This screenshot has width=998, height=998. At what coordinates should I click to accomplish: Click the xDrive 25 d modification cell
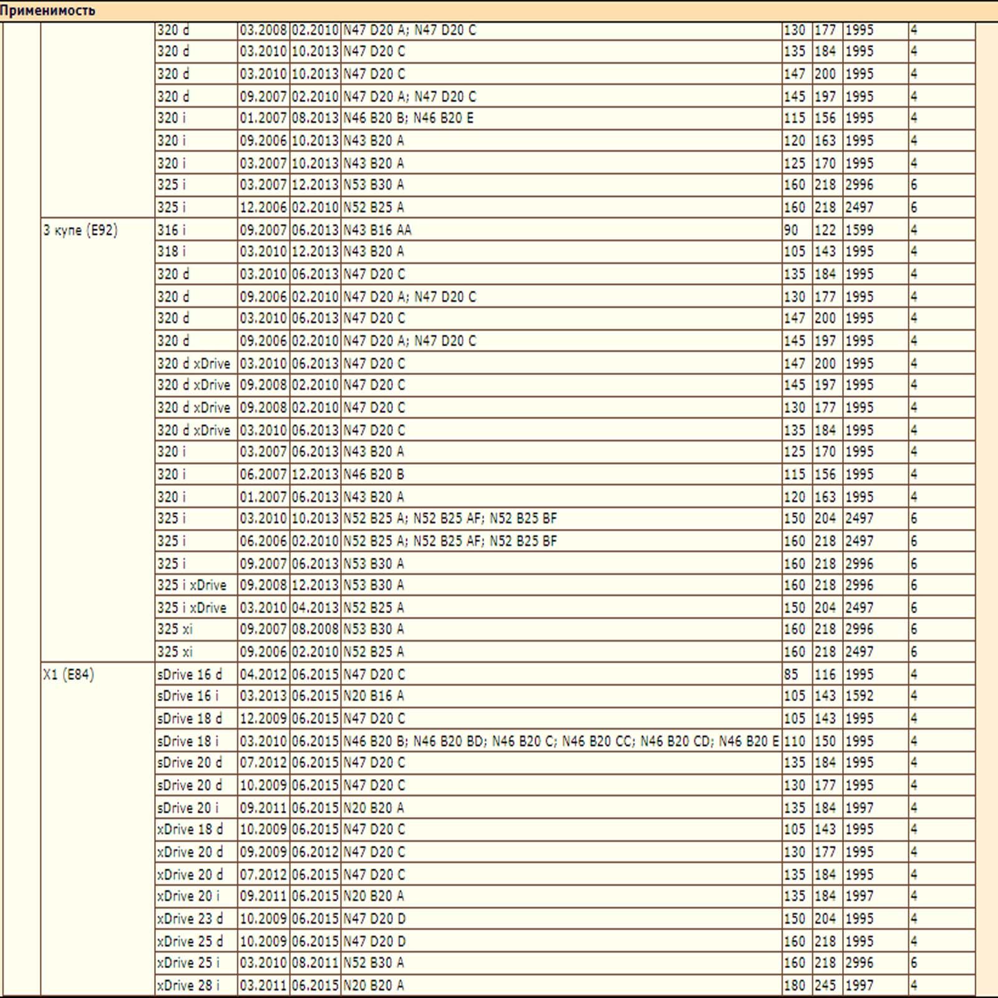(190, 941)
